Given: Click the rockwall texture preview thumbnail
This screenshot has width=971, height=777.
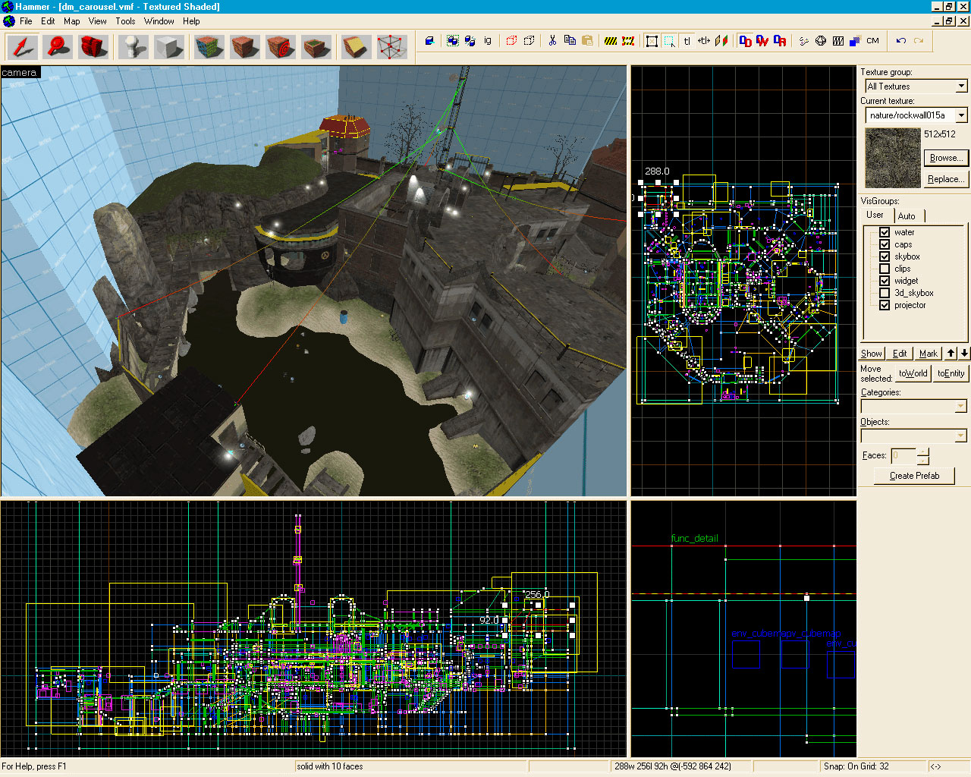Looking at the screenshot, I should [892, 157].
